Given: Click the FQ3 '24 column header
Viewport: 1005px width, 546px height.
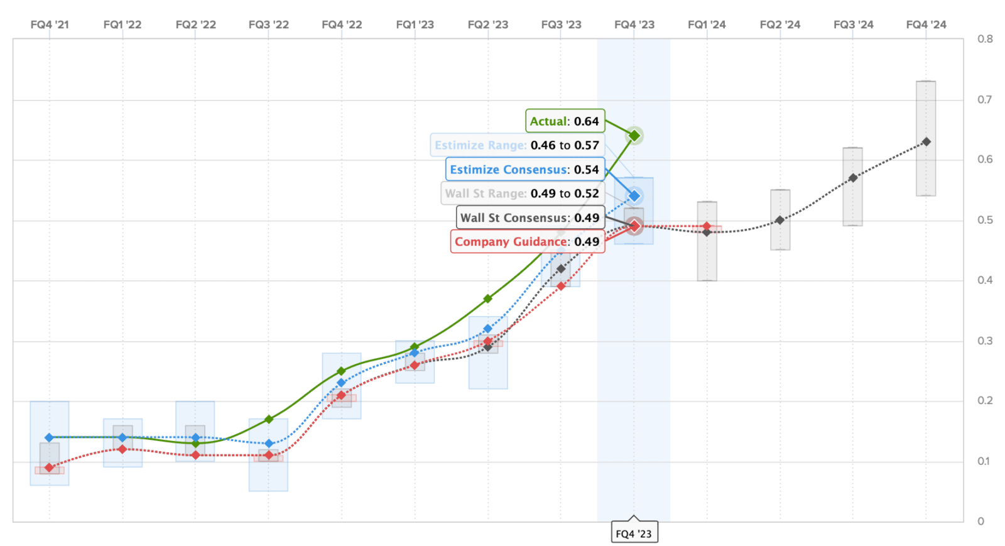Looking at the screenshot, I should (853, 25).
